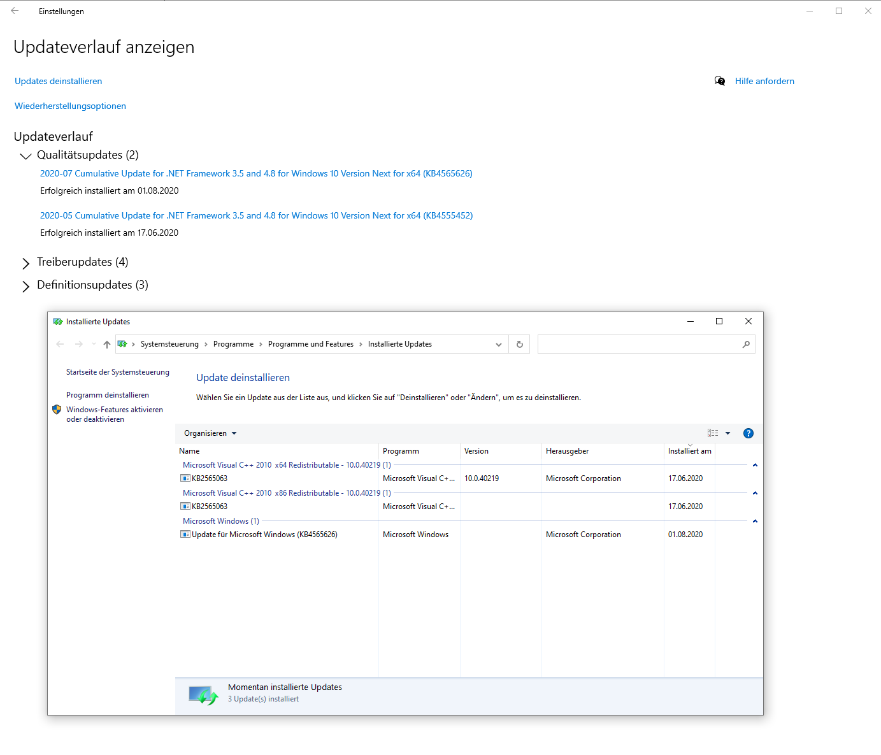881x755 pixels.
Task: Expand the Treiberupdates (4) section
Action: 26,263
